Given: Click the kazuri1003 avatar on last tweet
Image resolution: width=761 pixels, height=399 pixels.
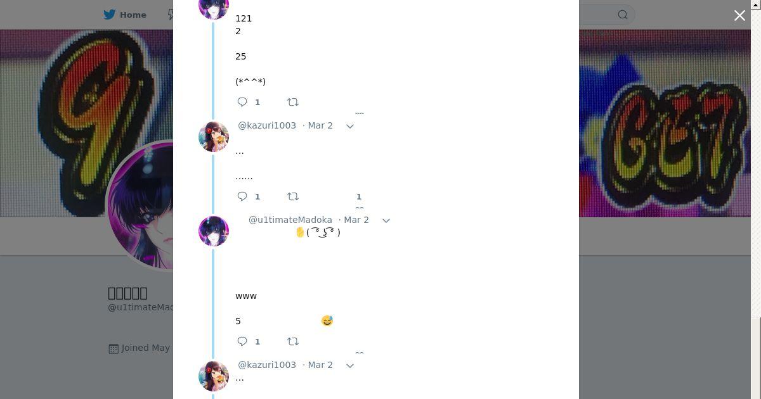Looking at the screenshot, I should click(x=214, y=376).
